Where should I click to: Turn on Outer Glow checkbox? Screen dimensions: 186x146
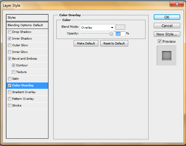pyautogui.click(x=10, y=45)
